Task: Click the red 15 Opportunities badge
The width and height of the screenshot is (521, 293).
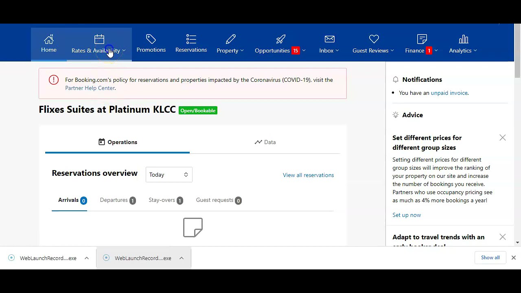Action: [x=296, y=50]
